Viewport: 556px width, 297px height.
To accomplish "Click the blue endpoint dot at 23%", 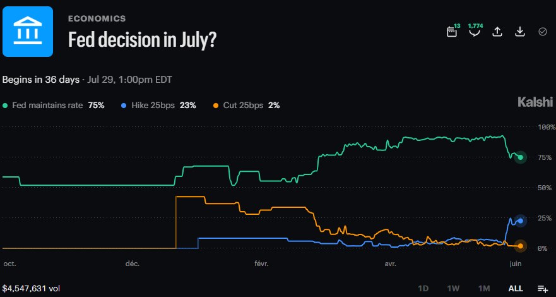I will pyautogui.click(x=521, y=221).
